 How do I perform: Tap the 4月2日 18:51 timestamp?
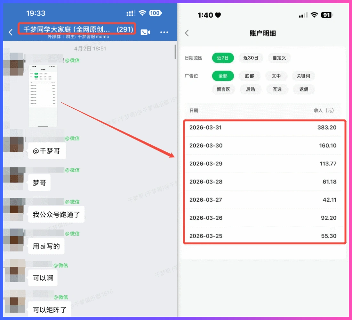[90, 48]
